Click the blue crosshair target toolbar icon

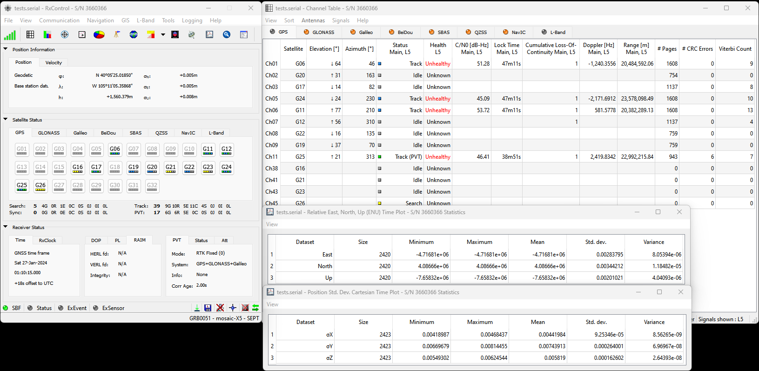point(65,34)
